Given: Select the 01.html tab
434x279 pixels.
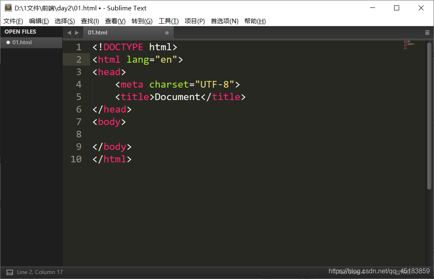Looking at the screenshot, I should tap(128, 33).
